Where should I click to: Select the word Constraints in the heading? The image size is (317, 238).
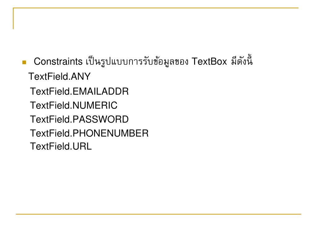click(58, 62)
